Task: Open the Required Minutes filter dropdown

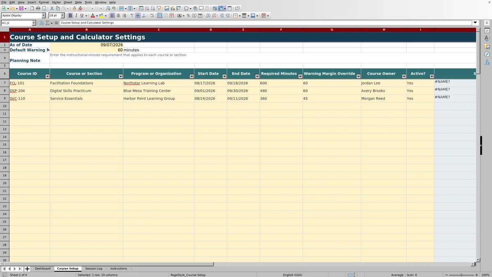Action: [300, 76]
